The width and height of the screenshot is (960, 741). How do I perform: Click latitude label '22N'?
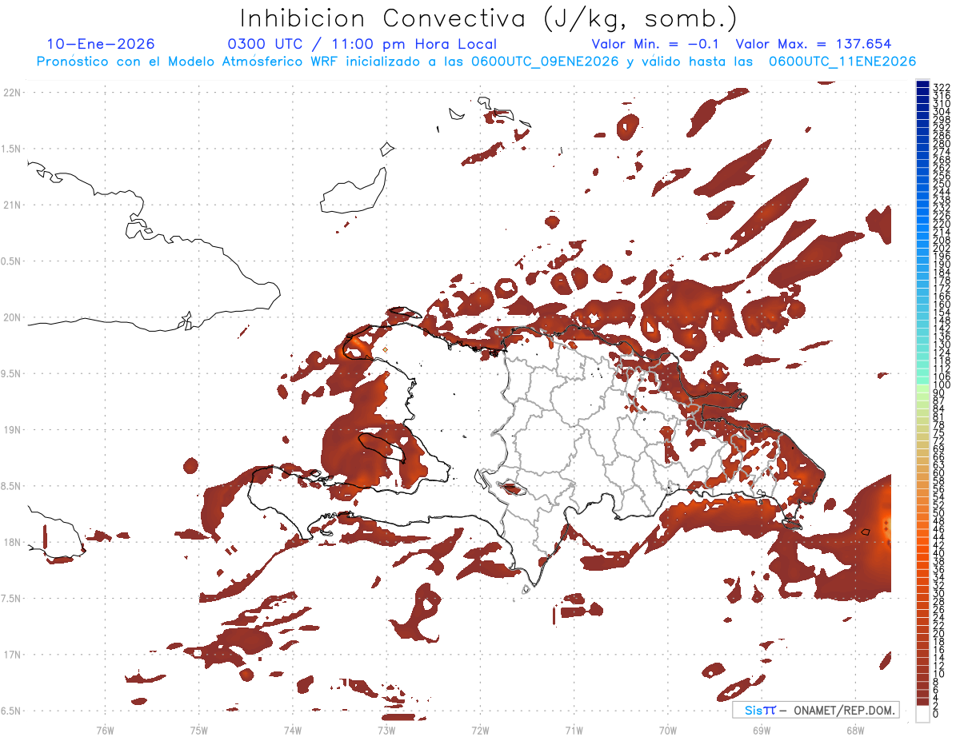pyautogui.click(x=12, y=92)
